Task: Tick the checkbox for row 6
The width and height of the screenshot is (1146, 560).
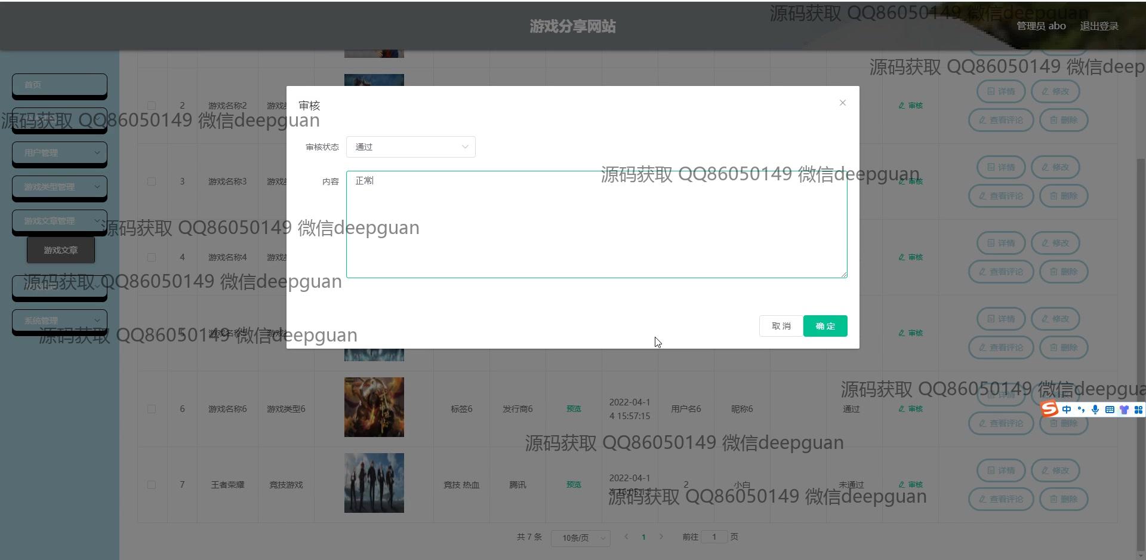Action: [152, 409]
